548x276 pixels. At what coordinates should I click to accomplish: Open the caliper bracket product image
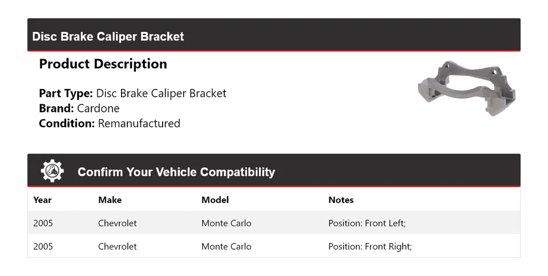click(466, 88)
